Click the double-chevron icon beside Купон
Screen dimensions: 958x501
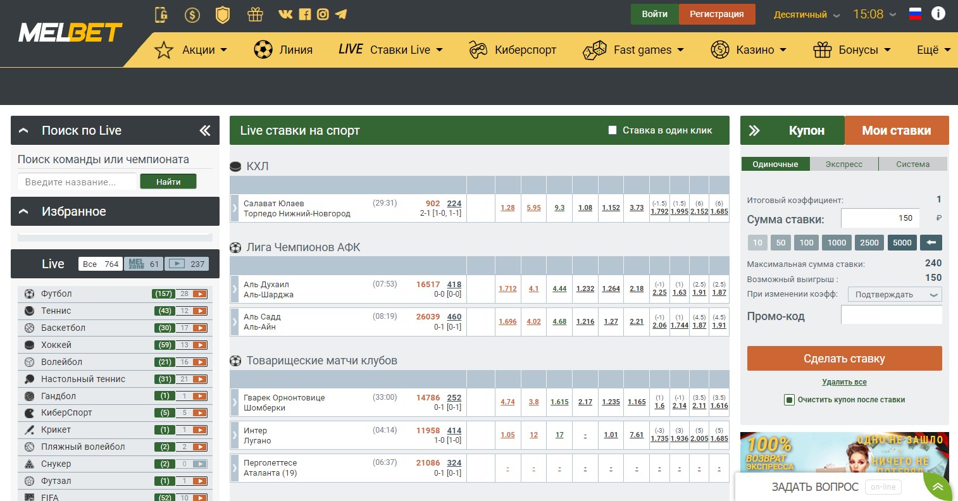click(x=754, y=130)
